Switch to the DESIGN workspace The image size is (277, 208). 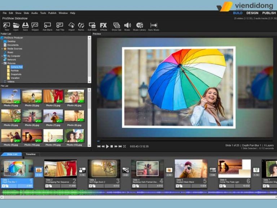click(x=252, y=13)
